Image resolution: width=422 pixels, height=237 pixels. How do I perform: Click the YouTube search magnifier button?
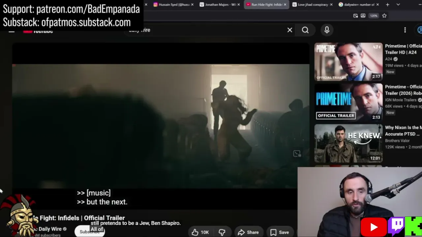coord(305,30)
